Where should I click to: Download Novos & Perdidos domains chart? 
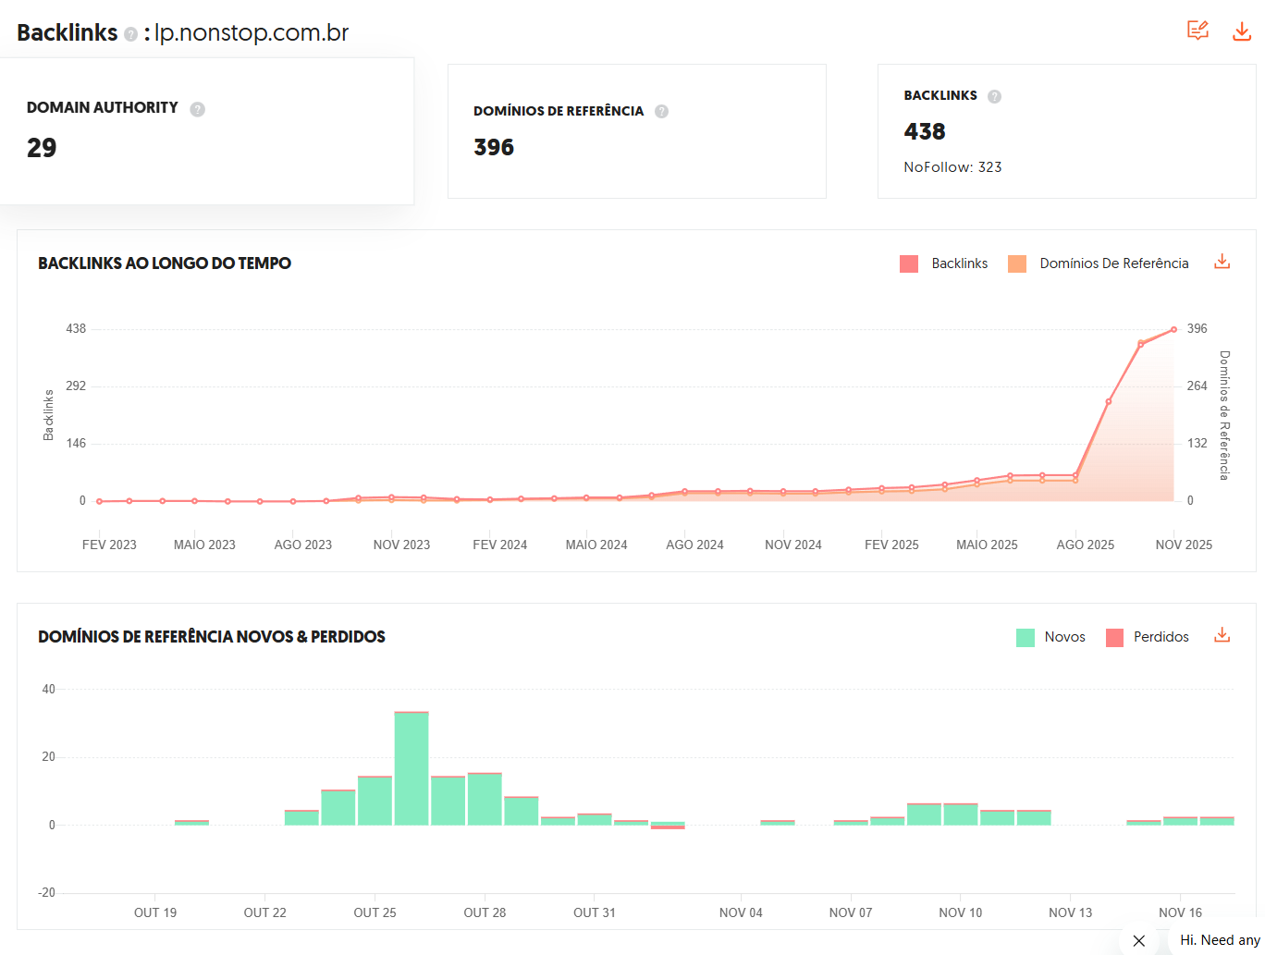tap(1222, 635)
